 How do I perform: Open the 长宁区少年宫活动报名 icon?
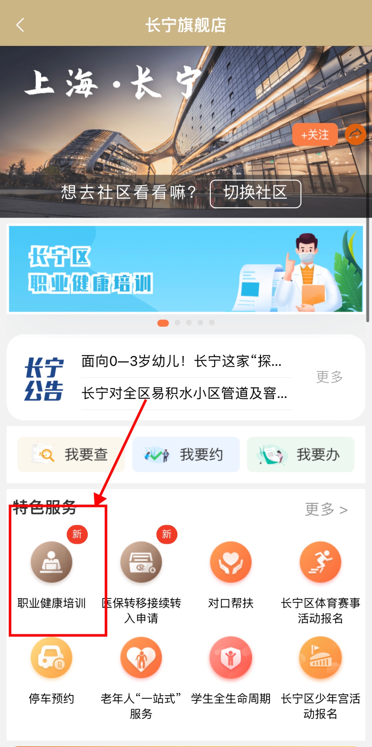pyautogui.click(x=320, y=657)
